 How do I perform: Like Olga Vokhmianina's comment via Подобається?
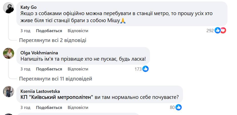(x=49, y=69)
